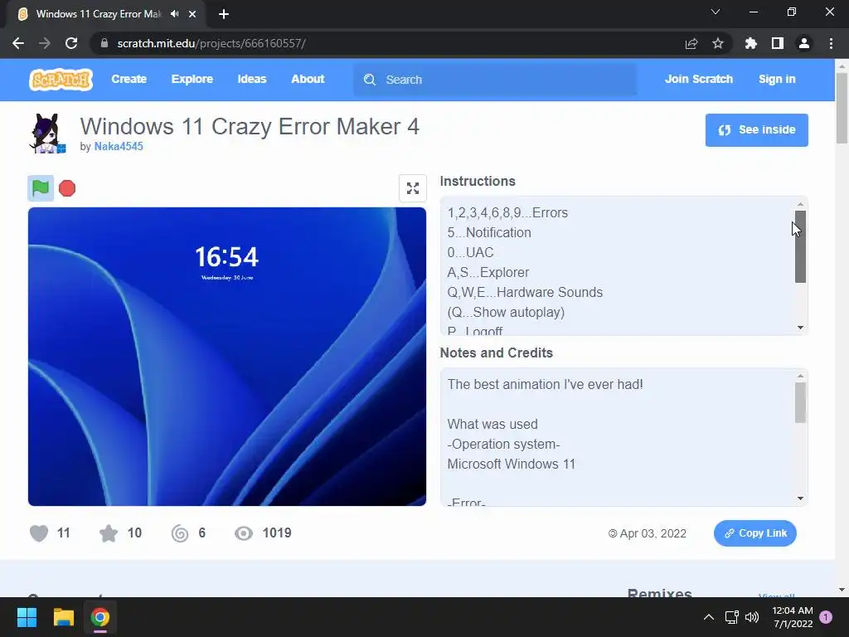Love the project with heart icon
The image size is (849, 637).
pos(39,533)
